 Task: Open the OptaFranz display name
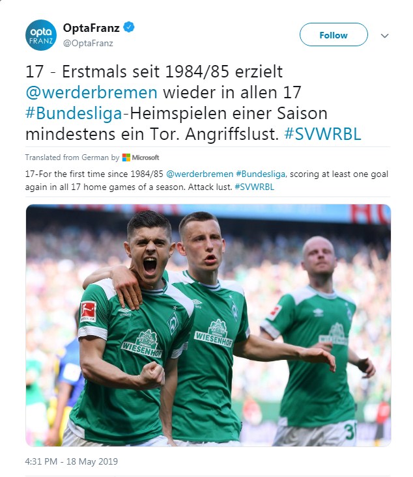91,28
